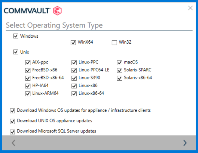Deselect Solaris-SPARC checkbox
Image resolution: width=198 pixels, height=153 pixels.
pos(120,70)
